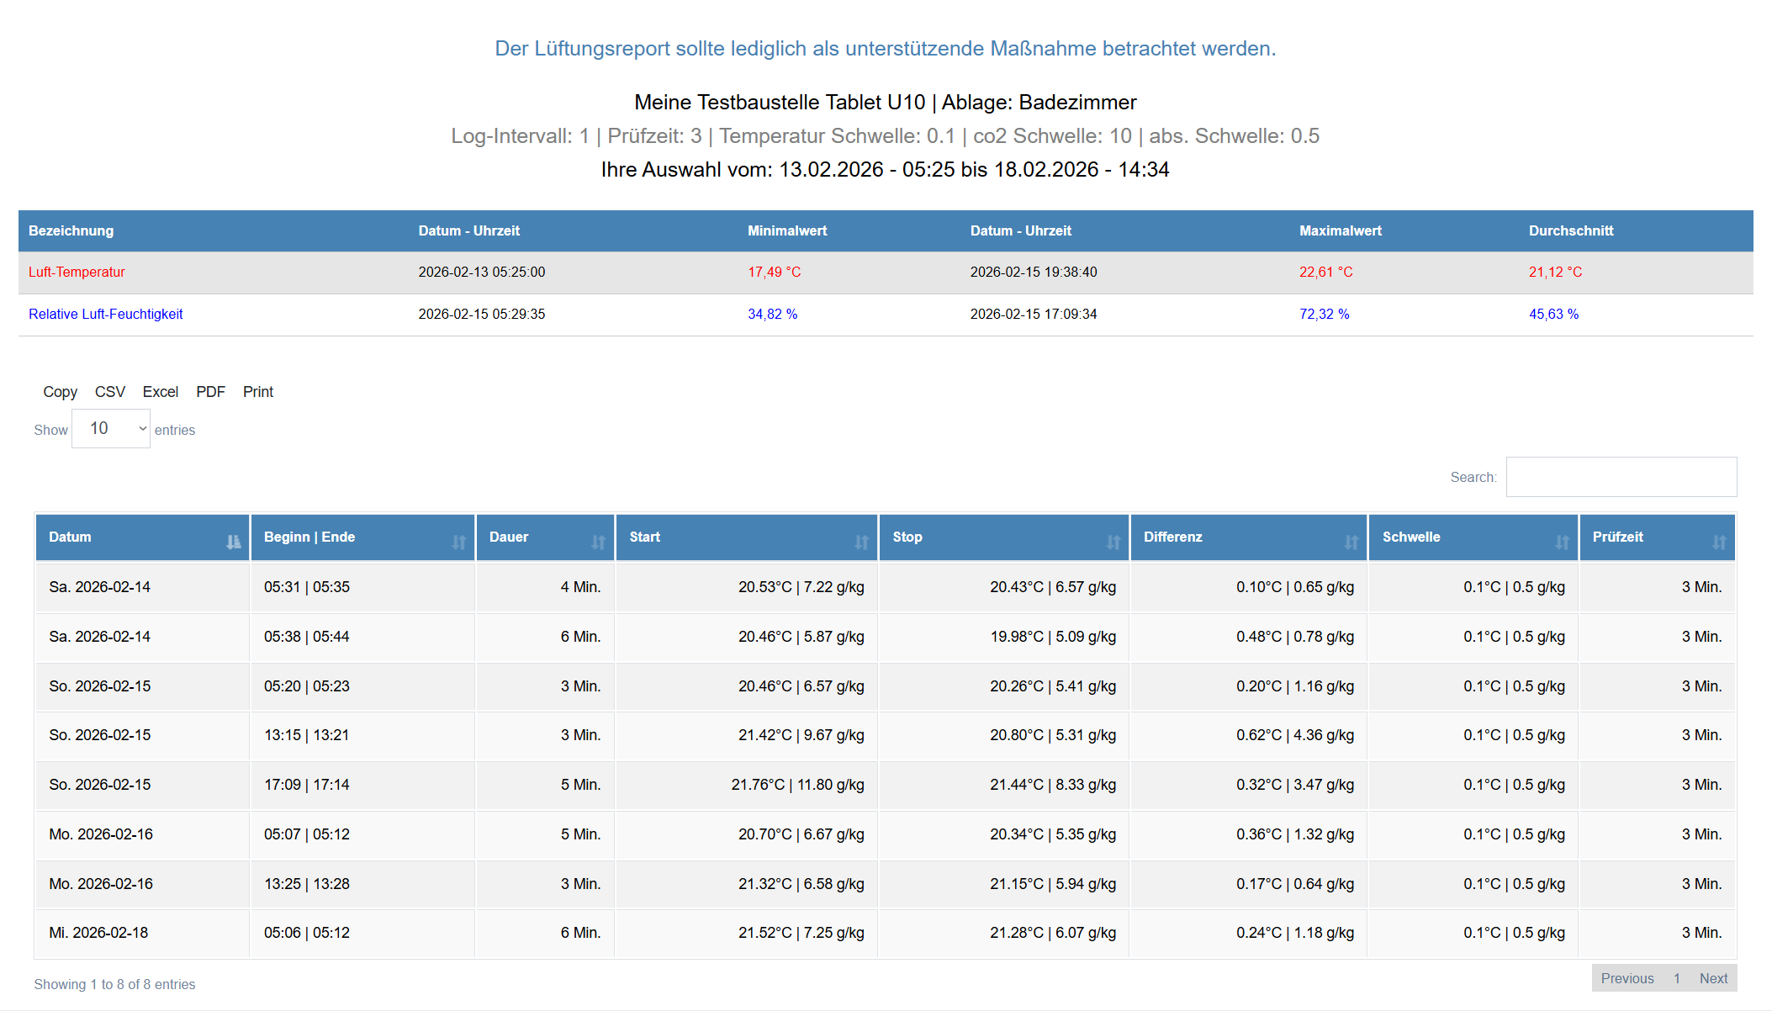The image size is (1772, 1011).
Task: Click the Luft-Temperatur row label
Action: tap(77, 273)
